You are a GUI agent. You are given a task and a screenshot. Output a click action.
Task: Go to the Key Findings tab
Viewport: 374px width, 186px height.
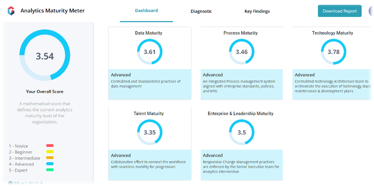[x=257, y=11]
